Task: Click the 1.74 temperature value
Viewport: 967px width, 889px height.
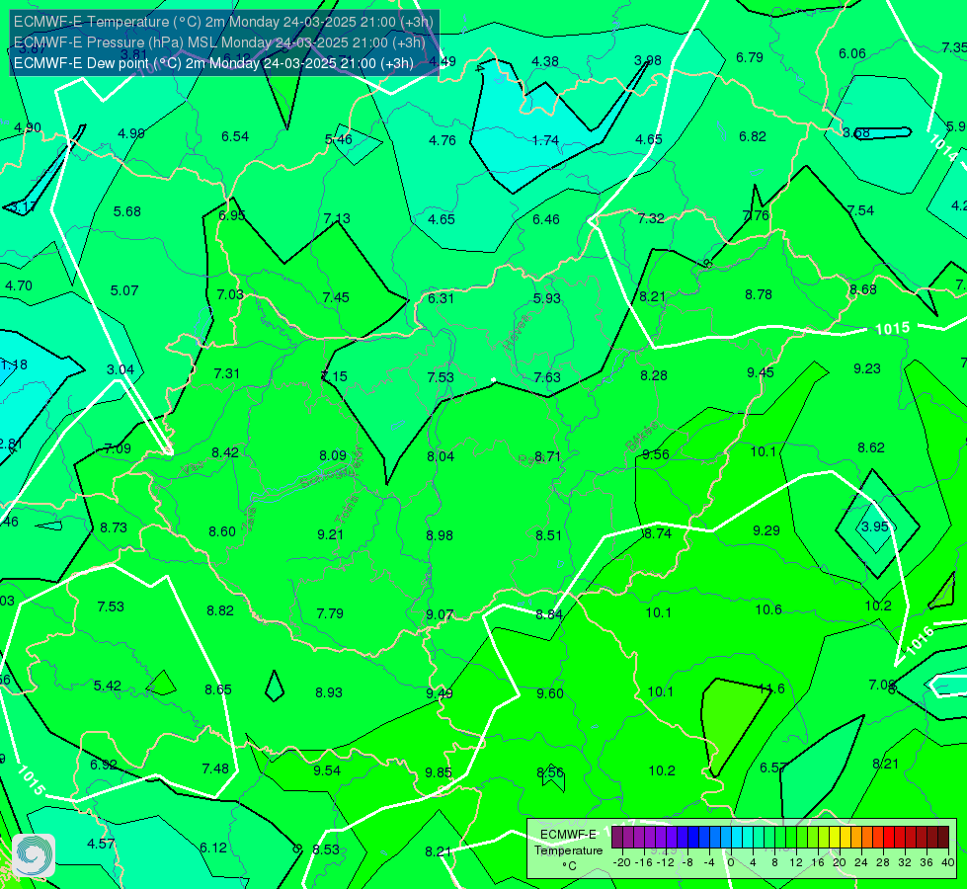Action: tap(545, 140)
